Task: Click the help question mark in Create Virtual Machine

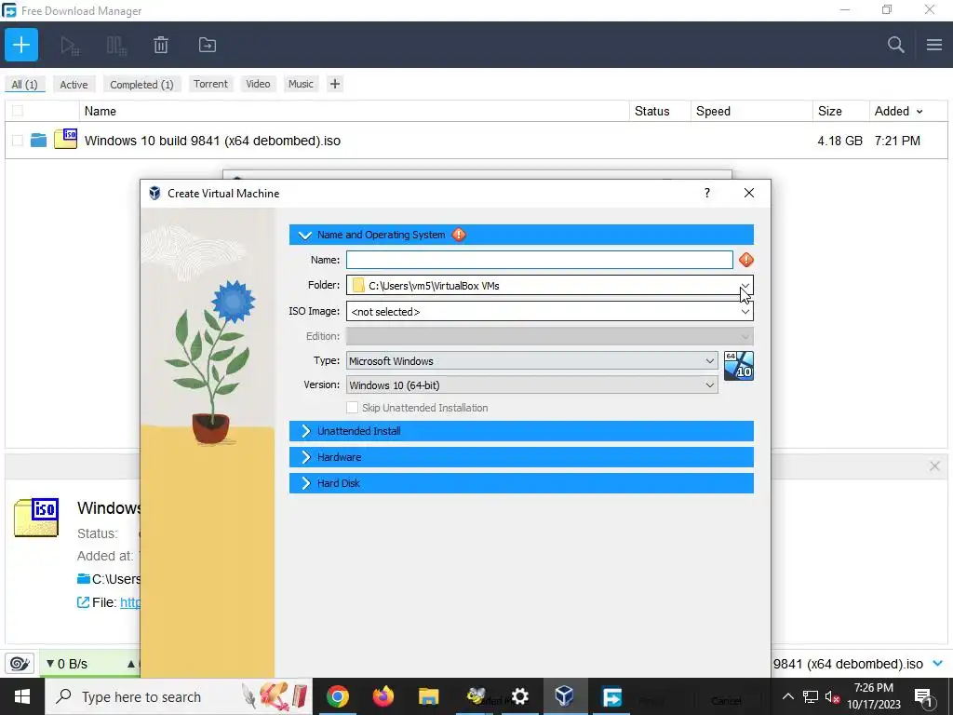Action: coord(707,193)
